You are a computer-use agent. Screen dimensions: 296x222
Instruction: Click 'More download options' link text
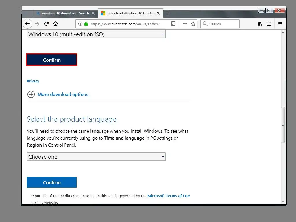pos(63,95)
